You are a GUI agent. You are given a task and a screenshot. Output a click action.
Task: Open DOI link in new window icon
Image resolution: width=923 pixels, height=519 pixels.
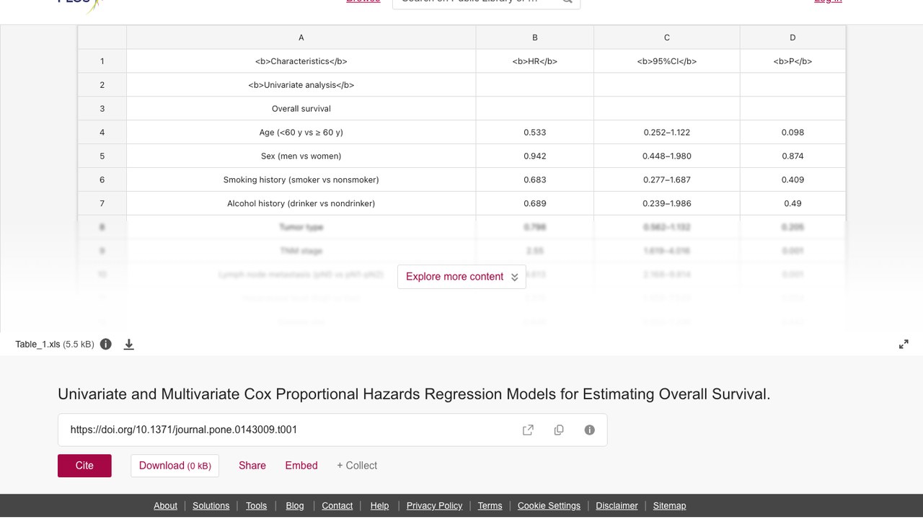coord(528,430)
